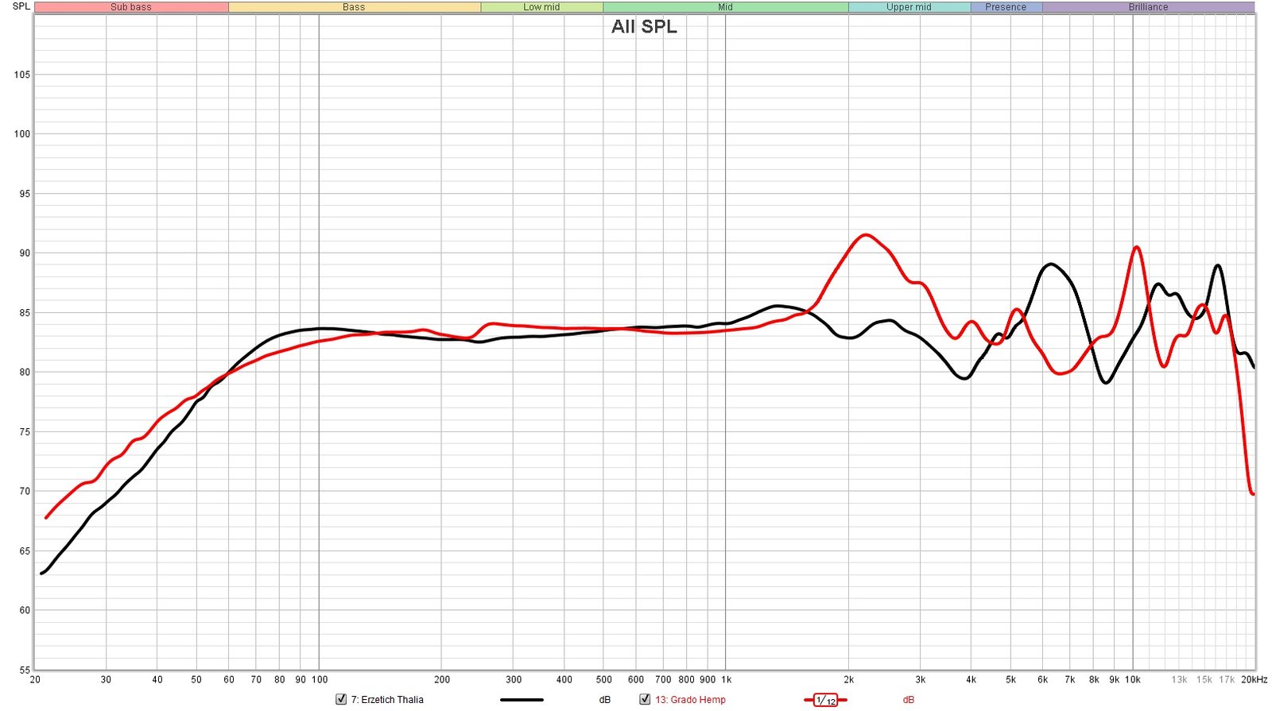Click the Upper mid band header
This screenshot has width=1272, height=711.
[909, 7]
